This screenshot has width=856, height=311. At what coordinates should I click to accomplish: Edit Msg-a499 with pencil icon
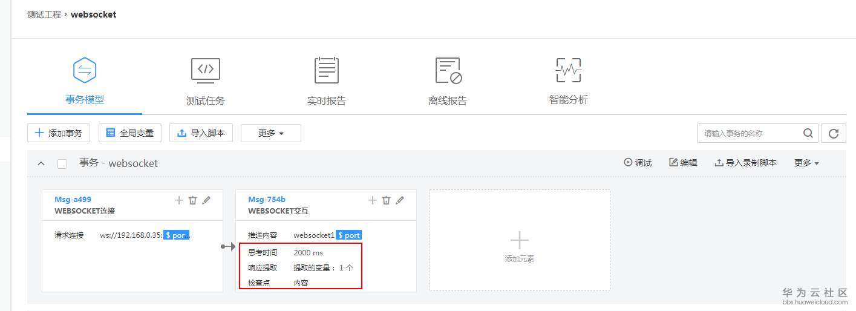(206, 200)
